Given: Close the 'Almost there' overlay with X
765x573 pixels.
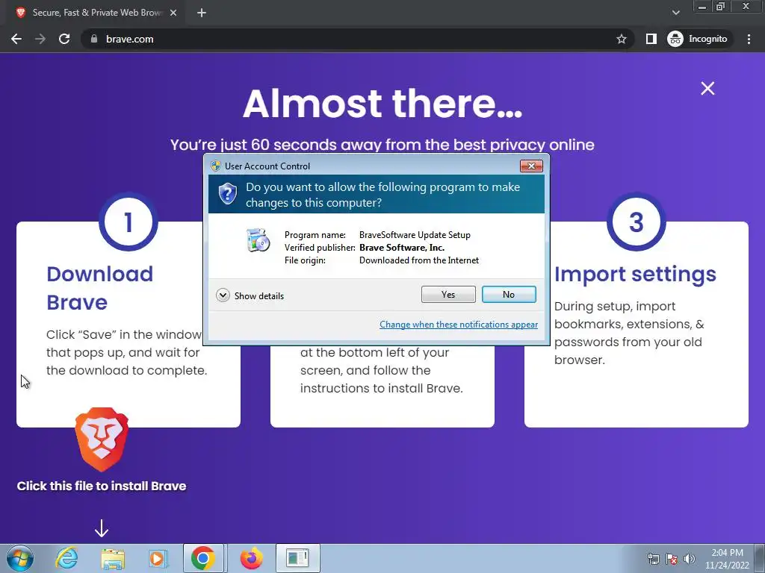Looking at the screenshot, I should [707, 88].
